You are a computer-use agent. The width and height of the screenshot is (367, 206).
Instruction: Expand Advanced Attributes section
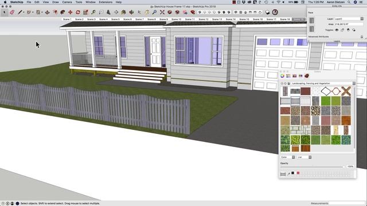(318, 37)
